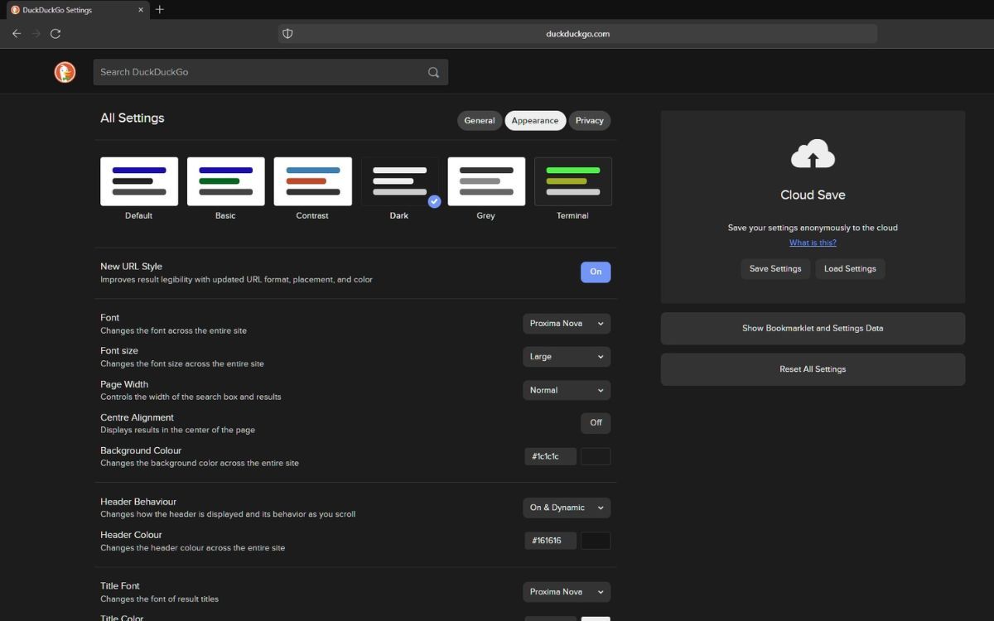Select the Terminal theme
Image resolution: width=994 pixels, height=621 pixels.
[572, 181]
